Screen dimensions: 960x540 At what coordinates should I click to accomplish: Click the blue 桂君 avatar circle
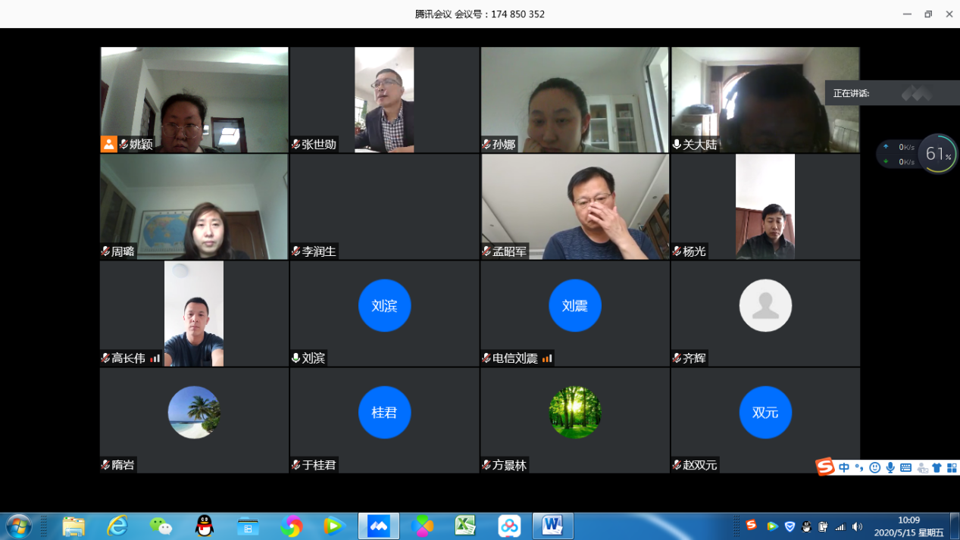pyautogui.click(x=384, y=413)
